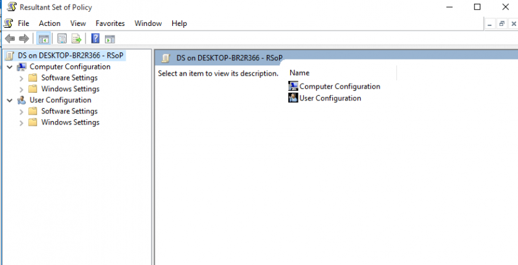Expand Software Settings under User Configuration

click(21, 111)
